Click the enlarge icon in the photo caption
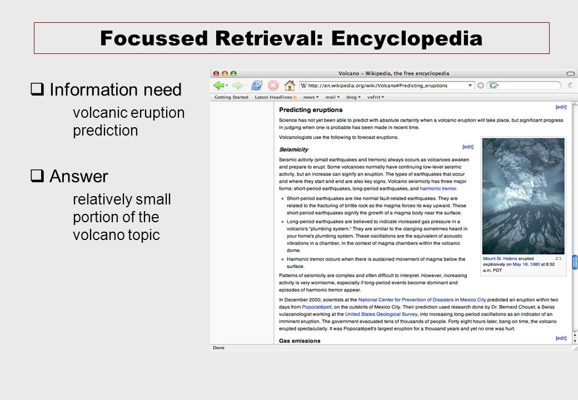 point(558,258)
